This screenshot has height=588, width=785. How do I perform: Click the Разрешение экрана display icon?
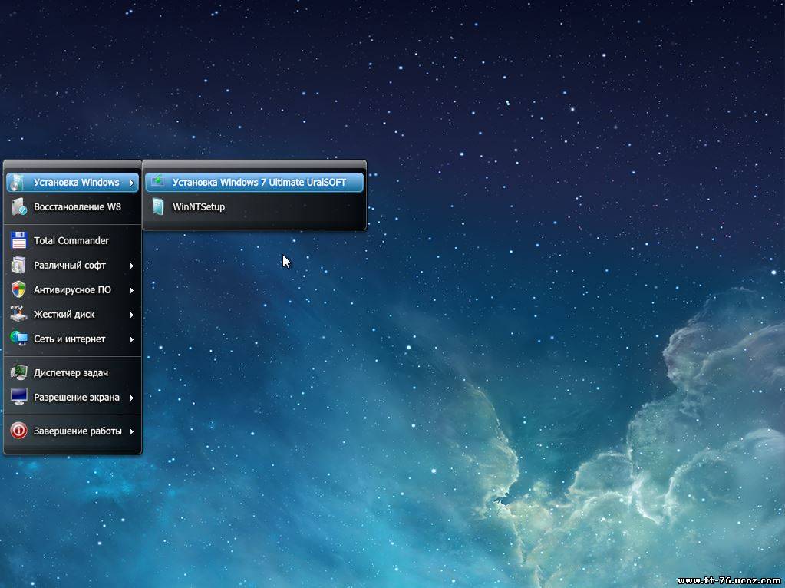19,397
